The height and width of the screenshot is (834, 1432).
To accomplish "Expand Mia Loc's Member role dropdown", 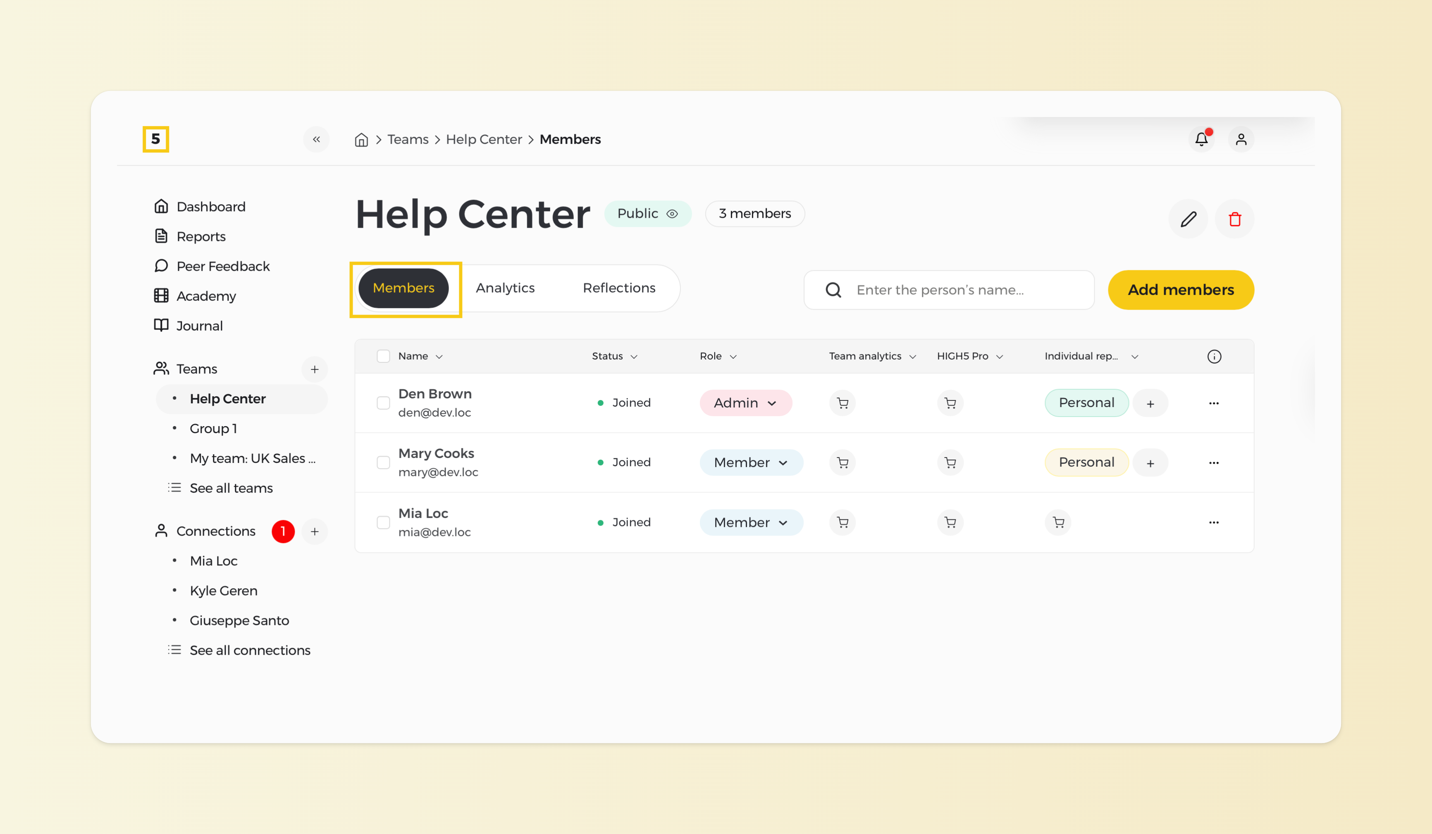I will pyautogui.click(x=751, y=522).
